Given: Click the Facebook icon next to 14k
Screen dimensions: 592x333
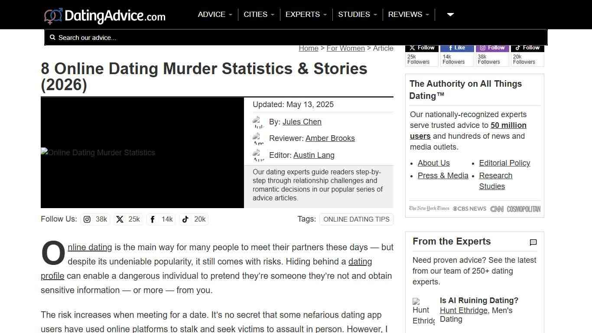Looking at the screenshot, I should 152,219.
